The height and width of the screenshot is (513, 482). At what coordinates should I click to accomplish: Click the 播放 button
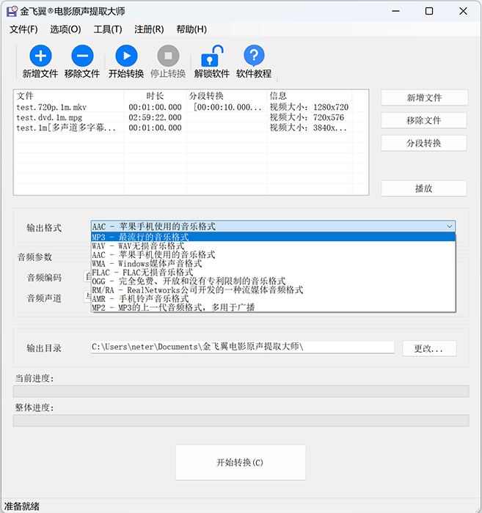[x=423, y=188]
